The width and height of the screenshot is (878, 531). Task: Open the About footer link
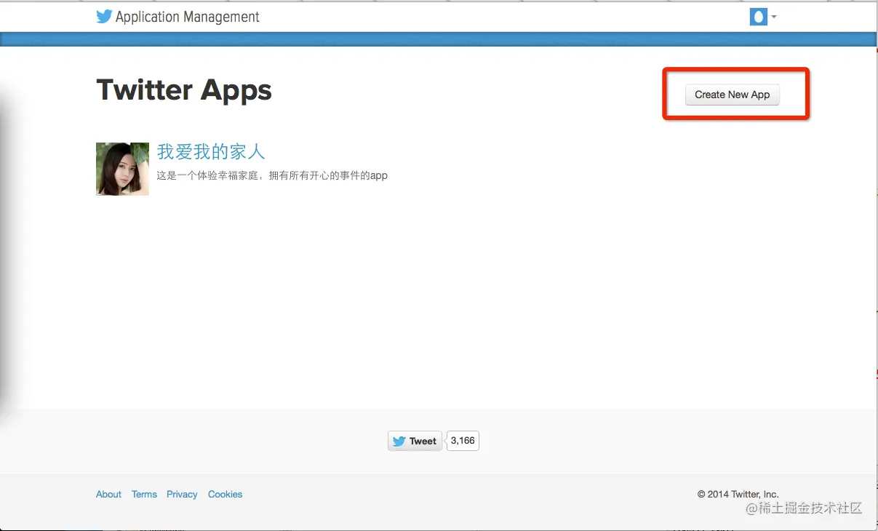click(108, 494)
